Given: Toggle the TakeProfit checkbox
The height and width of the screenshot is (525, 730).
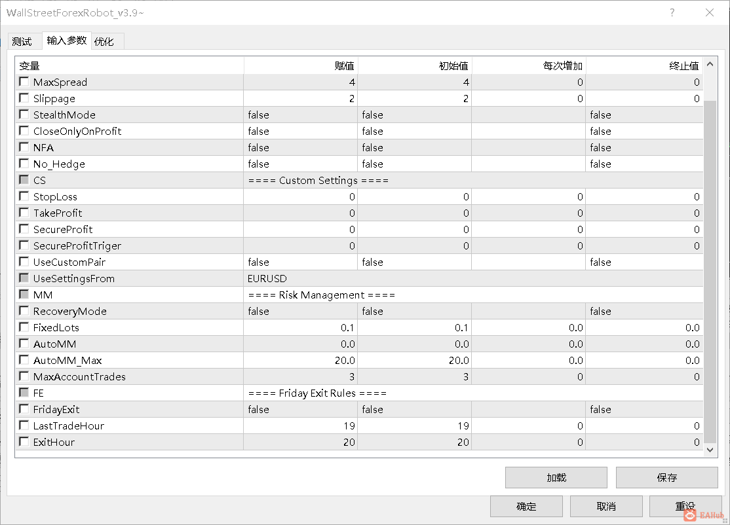Looking at the screenshot, I should point(24,213).
